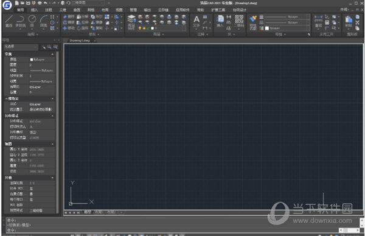Click the Undo arrow in quick access toolbar
The image size is (365, 236).
click(46, 3)
